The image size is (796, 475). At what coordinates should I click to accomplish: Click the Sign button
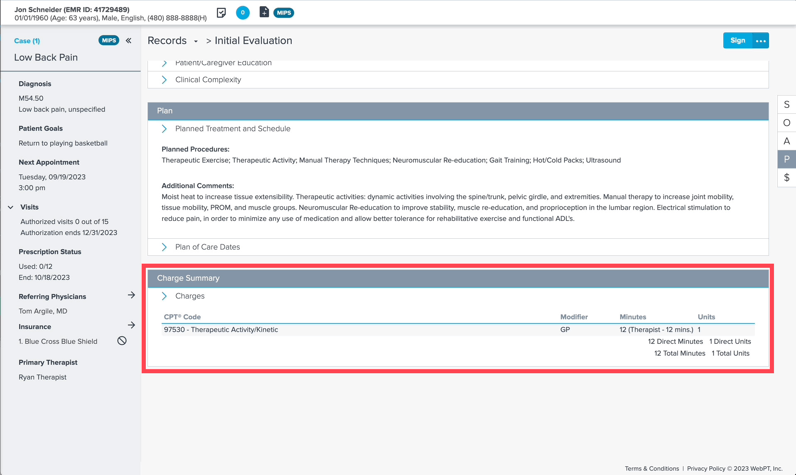tap(737, 40)
